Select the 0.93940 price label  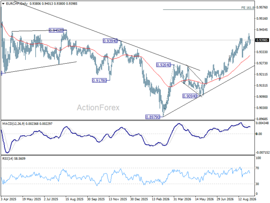tap(110, 41)
